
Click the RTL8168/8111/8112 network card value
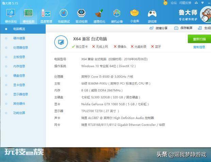click(123, 125)
